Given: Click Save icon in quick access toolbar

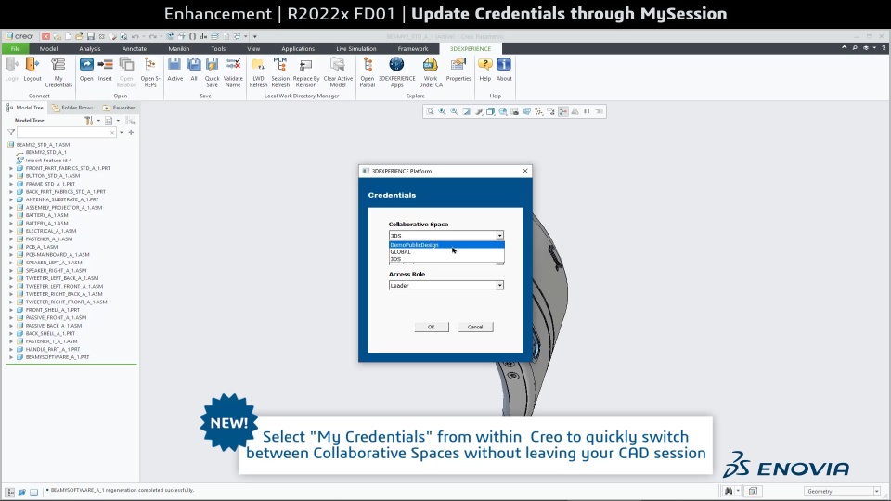Looking at the screenshot, I should [x=90, y=36].
